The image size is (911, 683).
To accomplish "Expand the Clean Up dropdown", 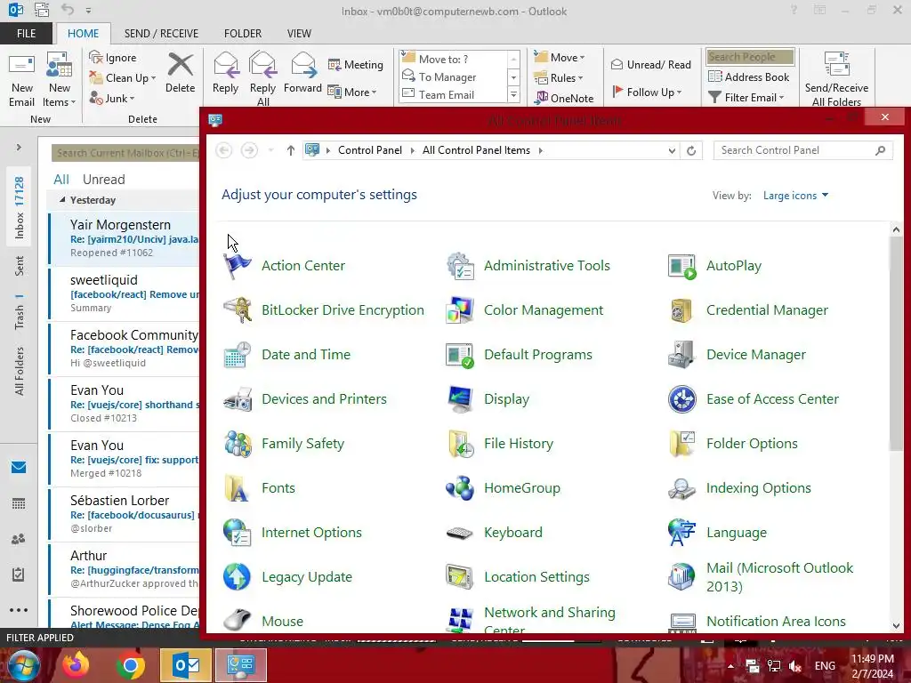I will pos(123,78).
